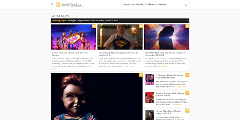Open 'Another Avenger Might Appear in Black Widow' headline
240x120 pixels.
(x=170, y=94)
